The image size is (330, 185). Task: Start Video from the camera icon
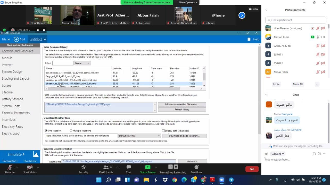click(30, 167)
